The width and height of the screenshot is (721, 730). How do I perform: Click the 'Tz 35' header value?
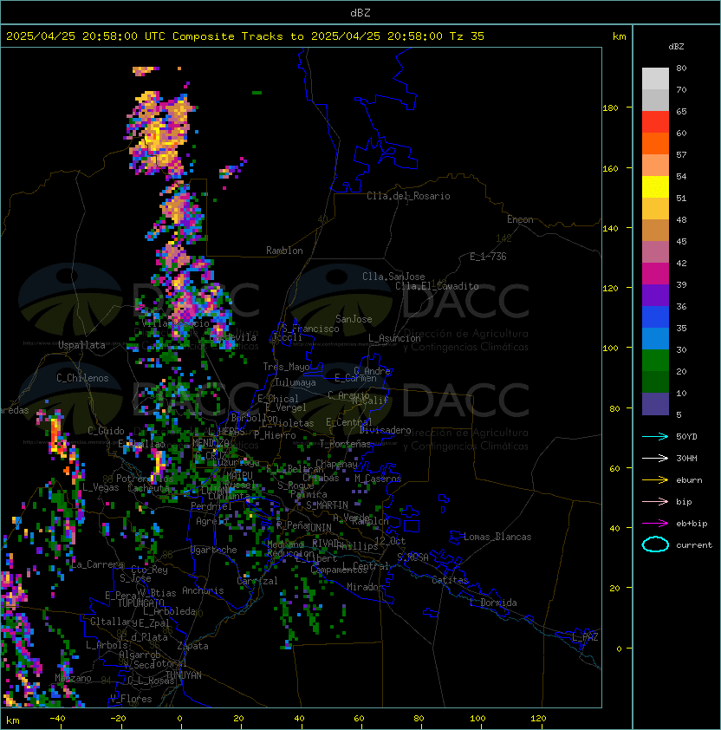[x=467, y=36]
